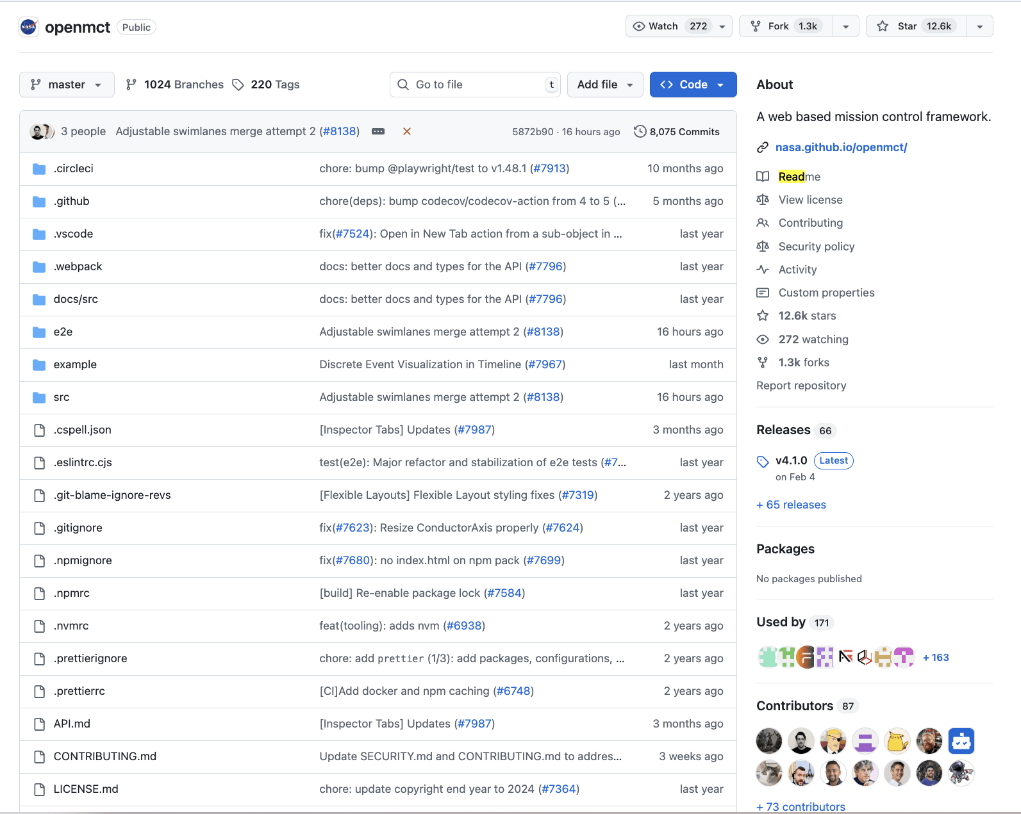
Task: Click the Custom properties note icon
Action: tap(763, 293)
